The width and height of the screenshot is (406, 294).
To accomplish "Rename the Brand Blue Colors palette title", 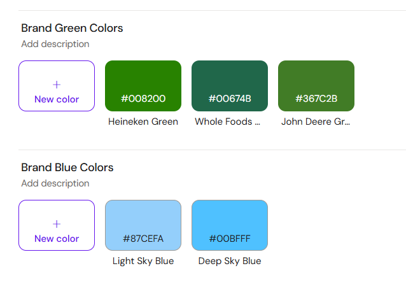I will coord(67,167).
